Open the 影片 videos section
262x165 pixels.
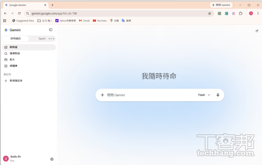[x=29, y=60]
